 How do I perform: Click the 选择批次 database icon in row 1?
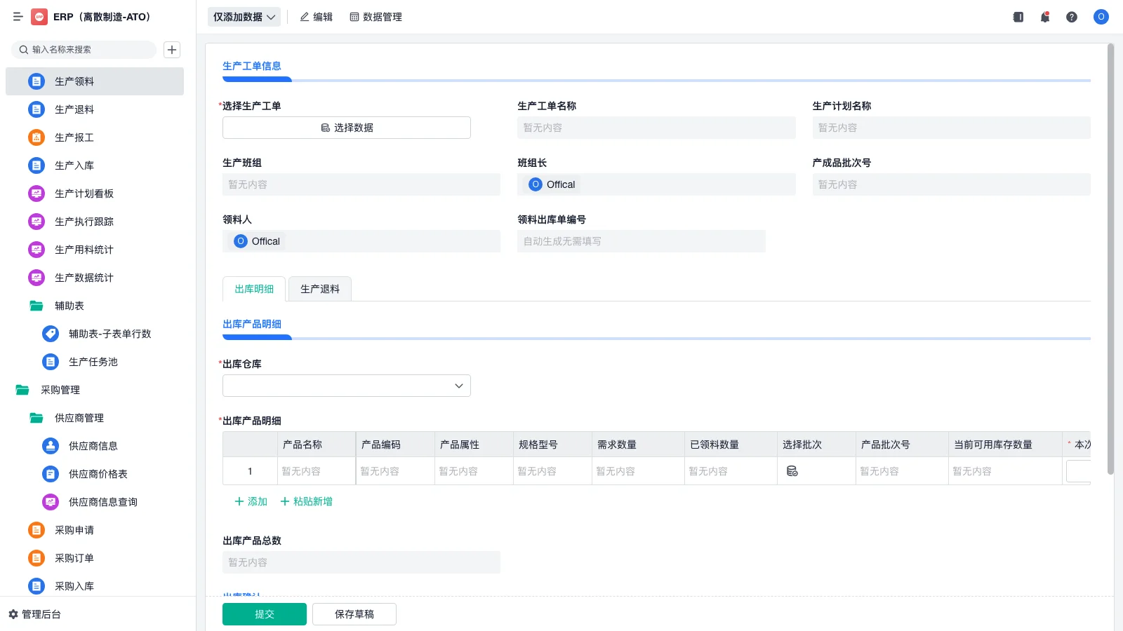click(792, 471)
